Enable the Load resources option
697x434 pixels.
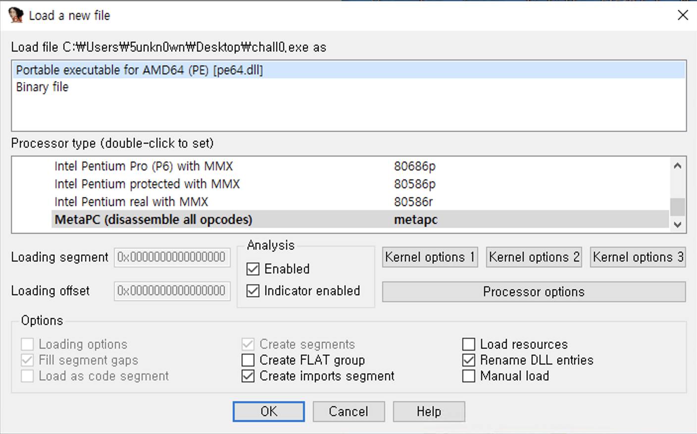coord(468,344)
